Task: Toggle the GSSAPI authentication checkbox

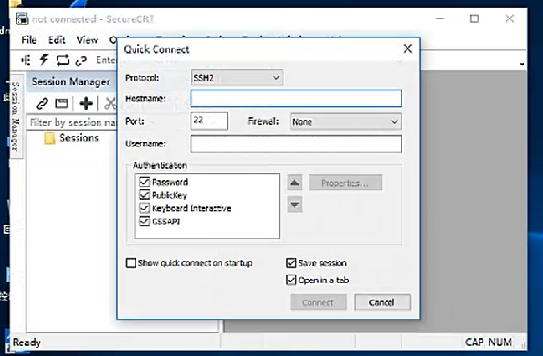Action: [x=144, y=221]
